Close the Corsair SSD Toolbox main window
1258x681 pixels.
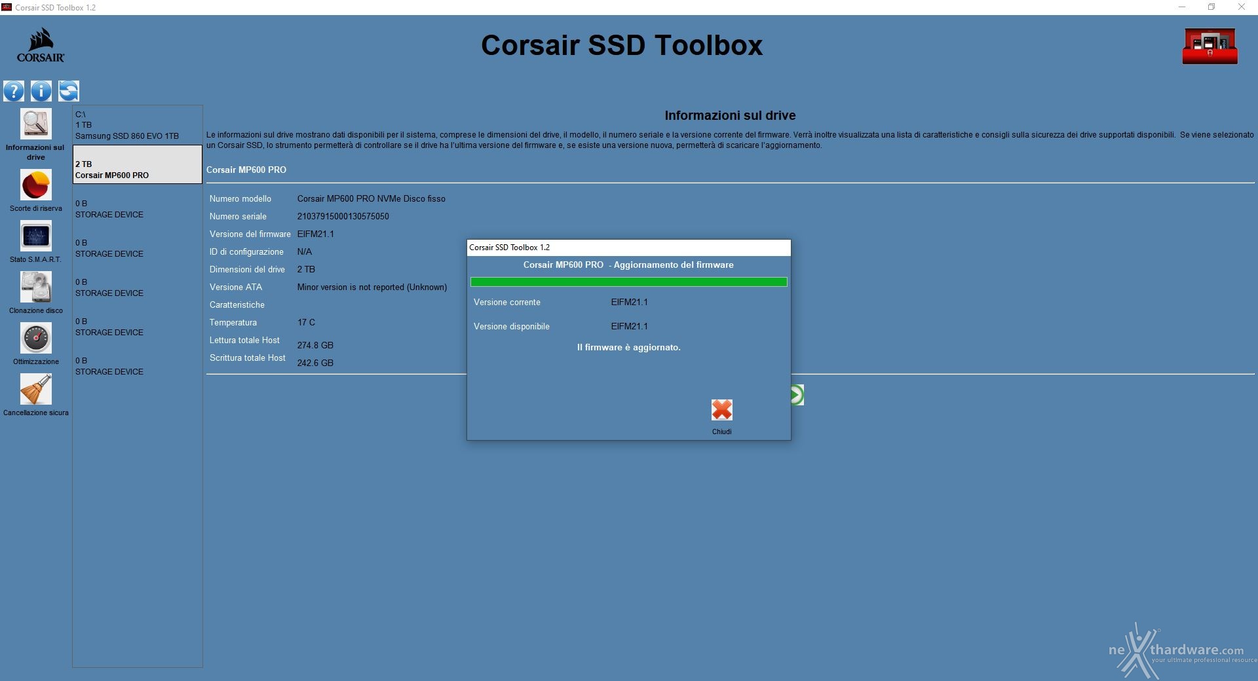pyautogui.click(x=1242, y=7)
